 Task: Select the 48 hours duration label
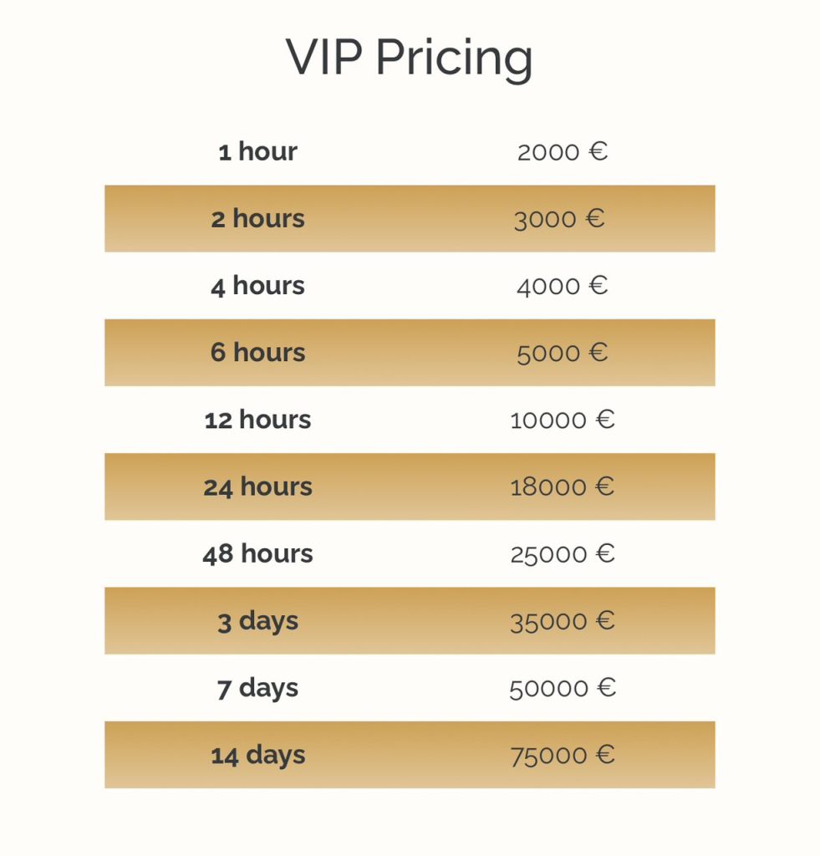point(257,553)
